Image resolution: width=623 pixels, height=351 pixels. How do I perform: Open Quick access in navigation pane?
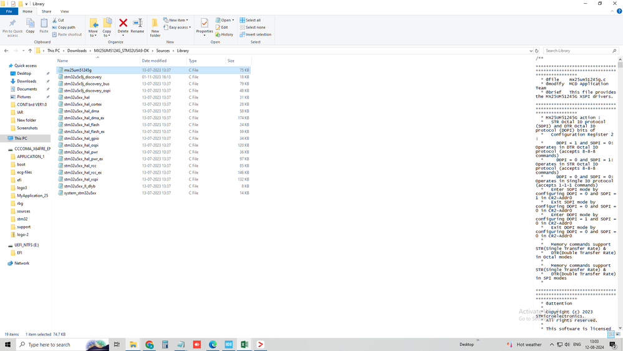pos(26,66)
